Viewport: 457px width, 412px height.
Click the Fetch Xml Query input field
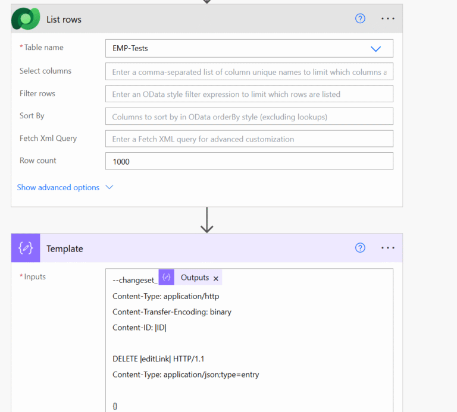pos(249,139)
